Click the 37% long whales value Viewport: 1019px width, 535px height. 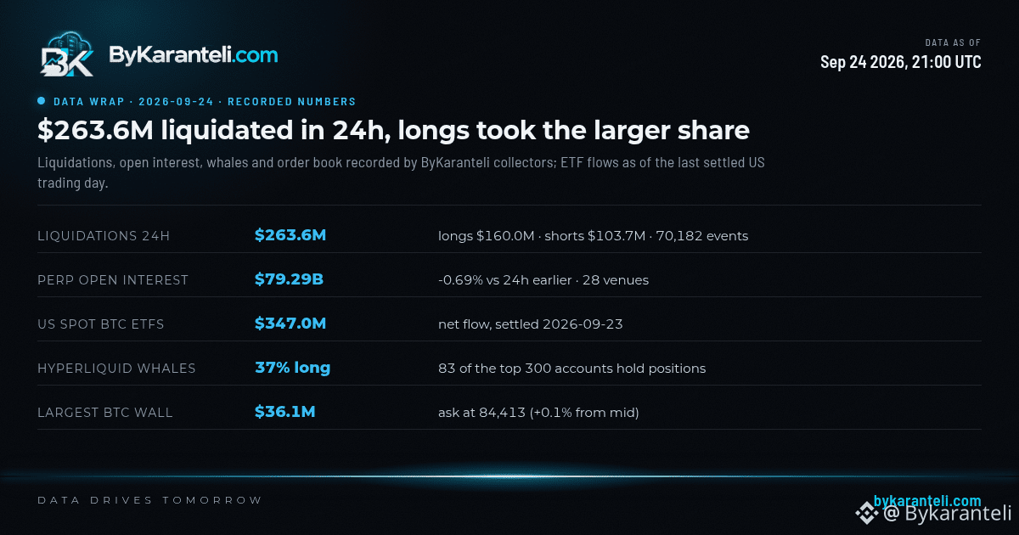click(x=293, y=368)
